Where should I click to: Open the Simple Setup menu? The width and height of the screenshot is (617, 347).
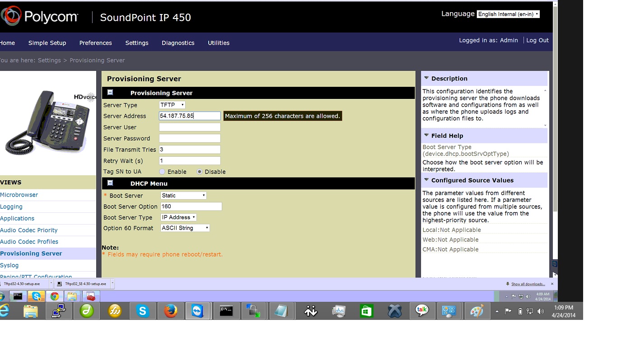pos(47,43)
